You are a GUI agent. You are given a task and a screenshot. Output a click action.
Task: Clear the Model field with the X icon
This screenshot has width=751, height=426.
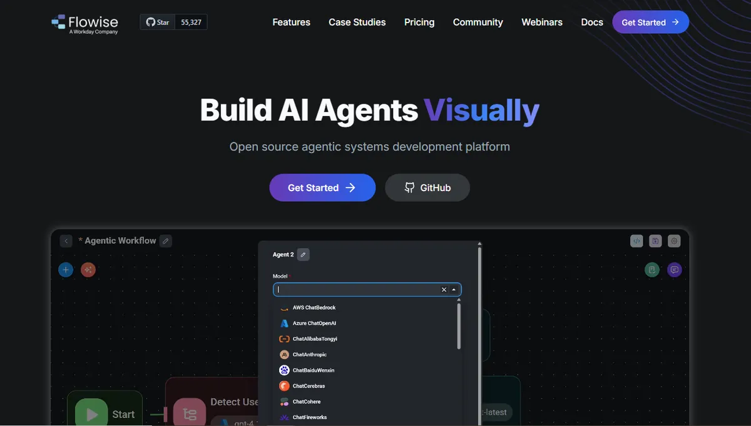click(x=444, y=290)
